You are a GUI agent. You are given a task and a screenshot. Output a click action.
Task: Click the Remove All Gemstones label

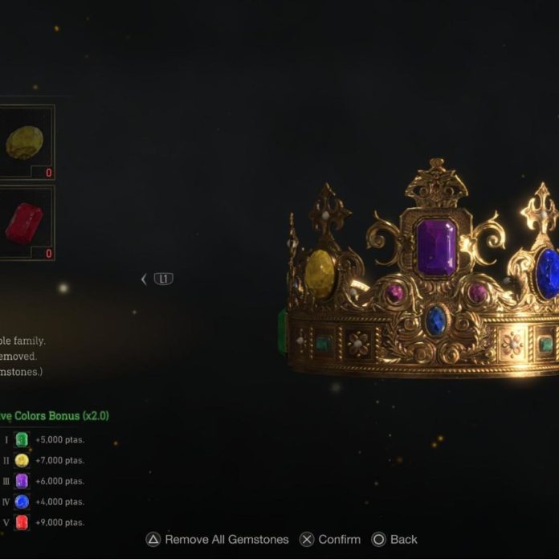tap(226, 540)
